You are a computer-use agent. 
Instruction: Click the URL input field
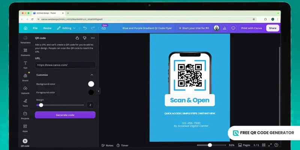point(65,65)
